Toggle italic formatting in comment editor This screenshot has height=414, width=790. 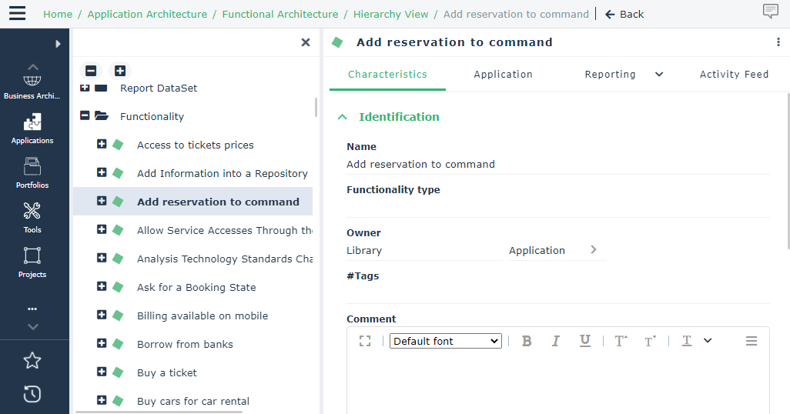click(555, 341)
